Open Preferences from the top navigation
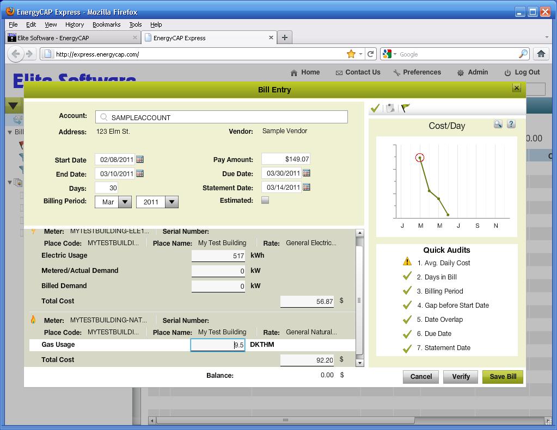This screenshot has width=557, height=430. coord(422,72)
